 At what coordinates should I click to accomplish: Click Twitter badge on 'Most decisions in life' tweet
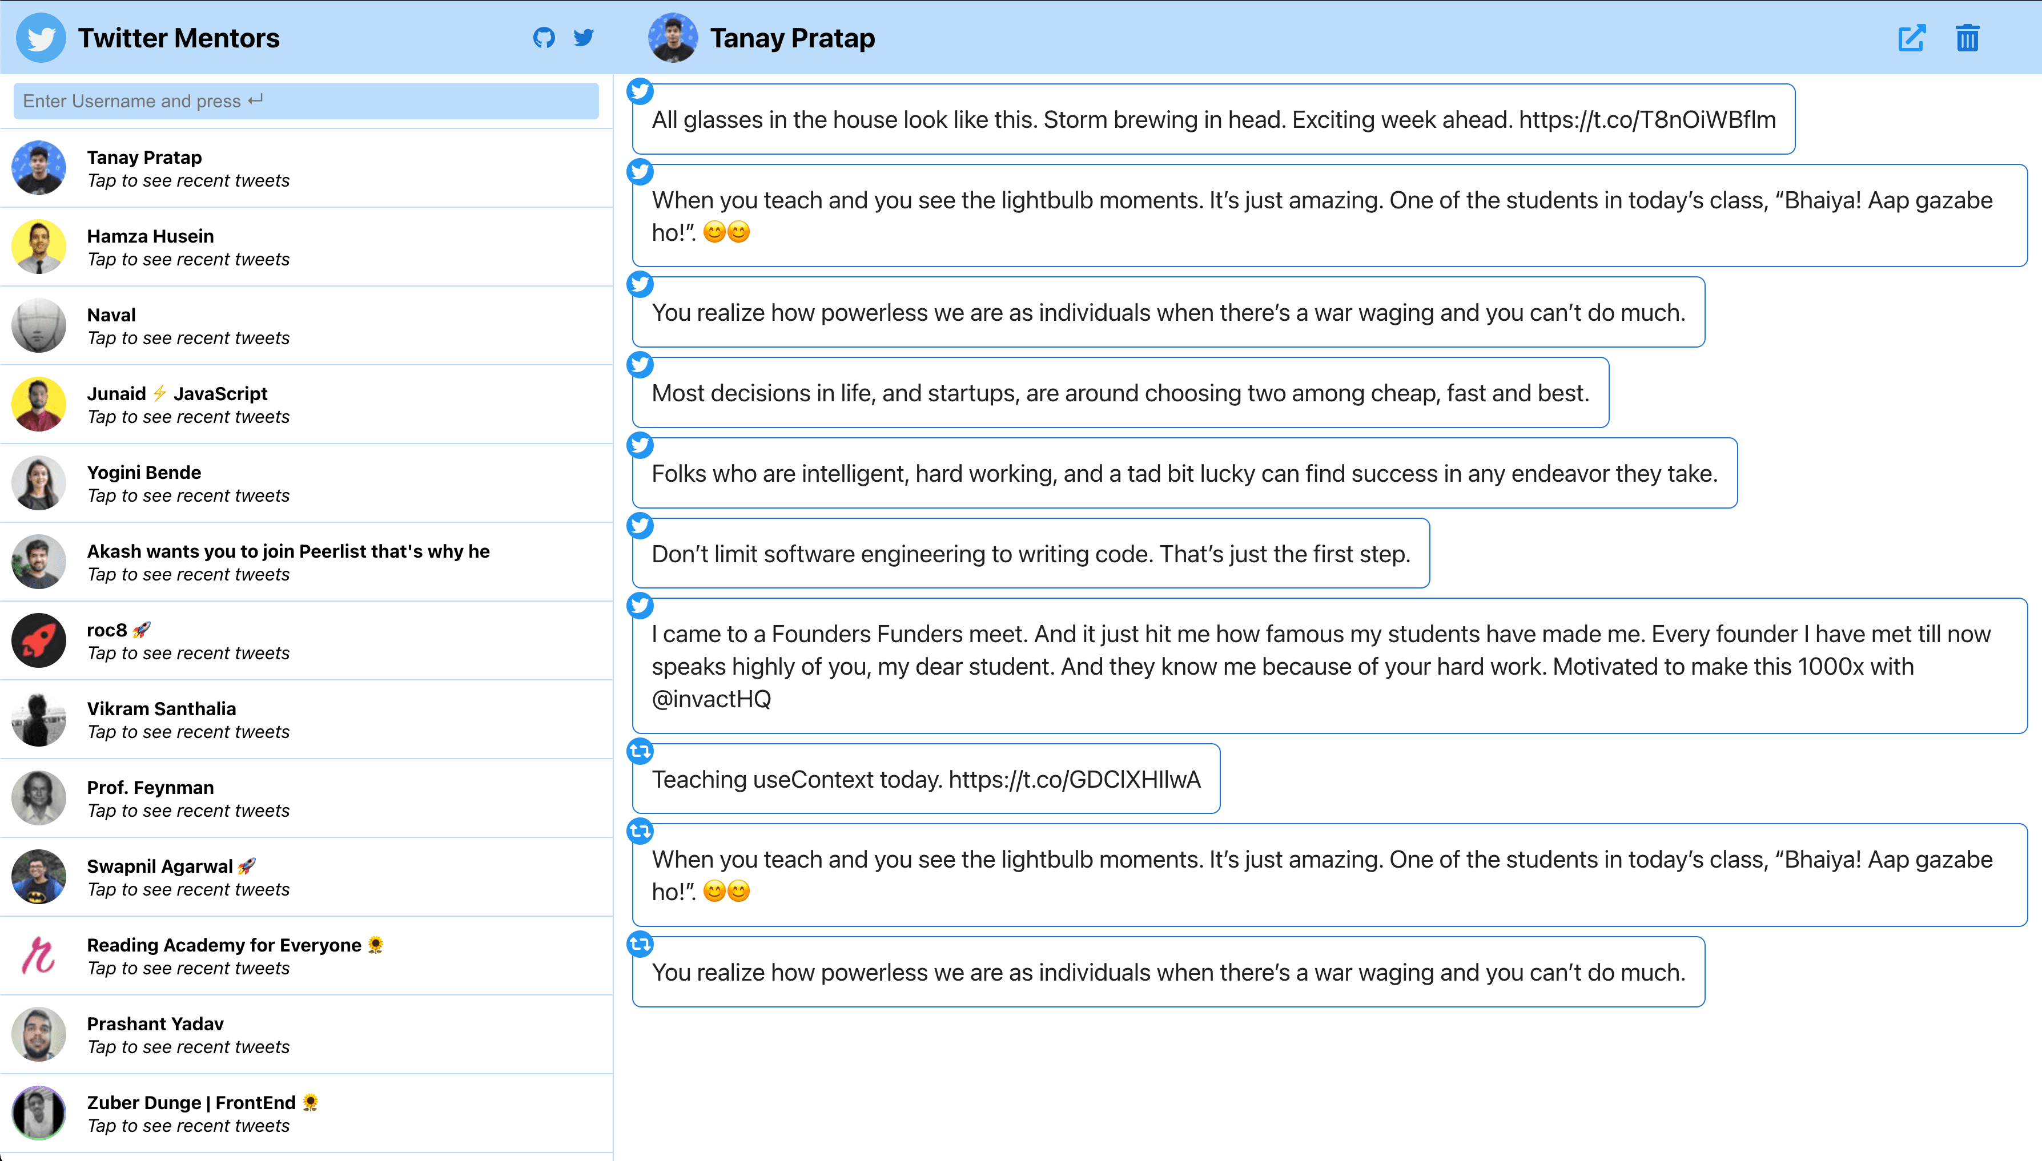click(640, 364)
